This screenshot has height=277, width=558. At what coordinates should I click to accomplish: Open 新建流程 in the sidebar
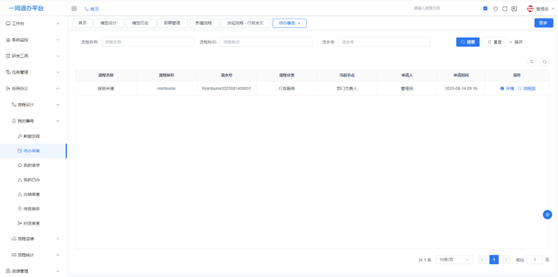[x=31, y=137]
